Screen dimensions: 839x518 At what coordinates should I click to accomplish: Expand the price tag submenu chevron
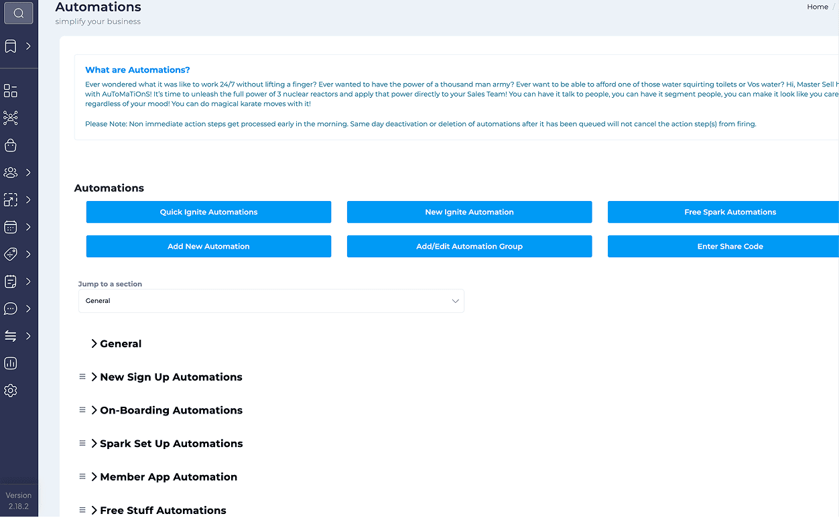tap(28, 254)
